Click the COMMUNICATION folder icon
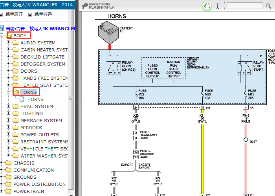This screenshot has height=196, width=275. [x=8, y=170]
